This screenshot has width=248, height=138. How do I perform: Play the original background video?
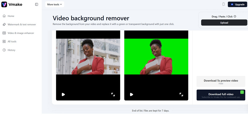pyautogui.click(x=63, y=95)
